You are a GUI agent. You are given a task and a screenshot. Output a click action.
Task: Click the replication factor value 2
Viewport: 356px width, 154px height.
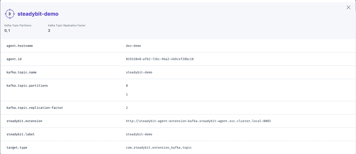(127, 108)
